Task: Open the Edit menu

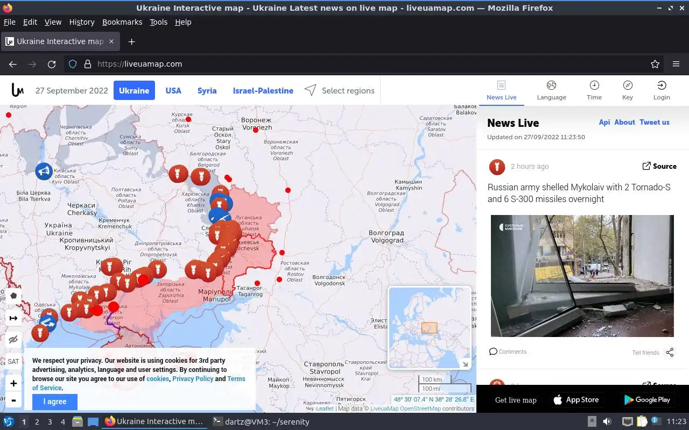Action: (30, 22)
